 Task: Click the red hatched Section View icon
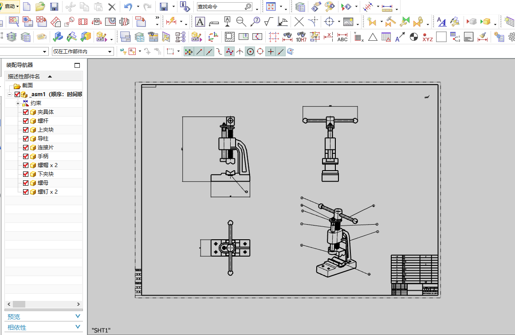[83, 22]
